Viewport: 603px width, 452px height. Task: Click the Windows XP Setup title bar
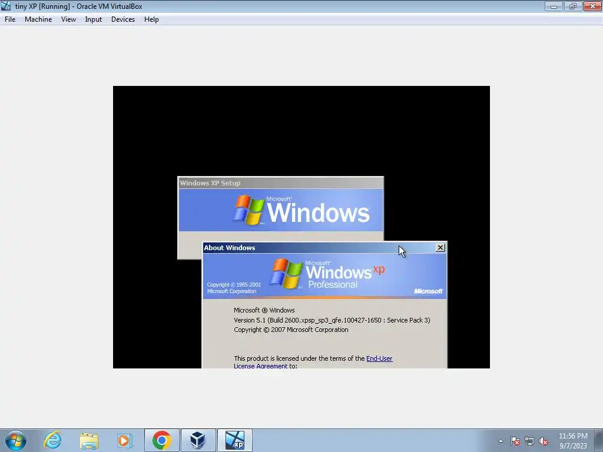click(281, 183)
